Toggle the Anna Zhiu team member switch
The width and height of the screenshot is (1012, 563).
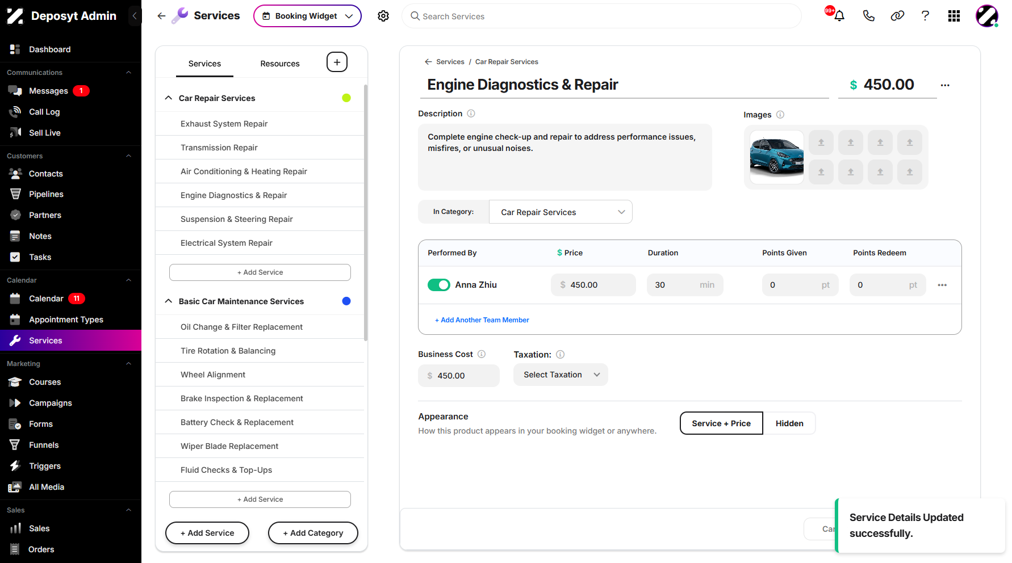click(439, 285)
